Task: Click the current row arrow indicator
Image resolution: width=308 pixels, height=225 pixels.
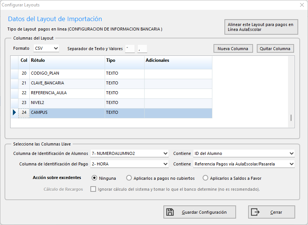Action: click(14, 112)
